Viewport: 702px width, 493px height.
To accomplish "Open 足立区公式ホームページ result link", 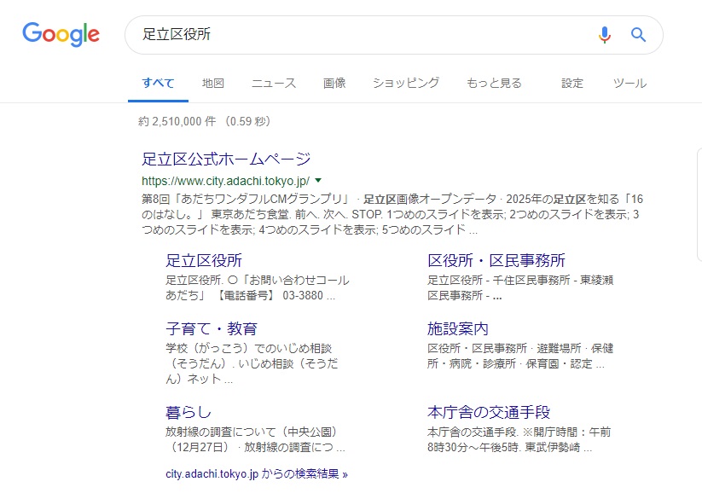I will pos(226,159).
